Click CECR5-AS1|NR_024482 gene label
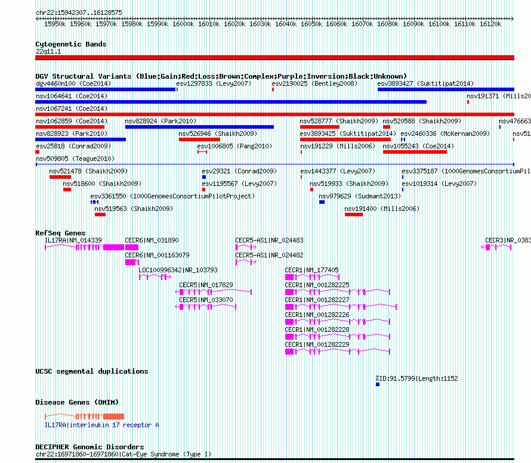The height and width of the screenshot is (463, 531). (269, 255)
